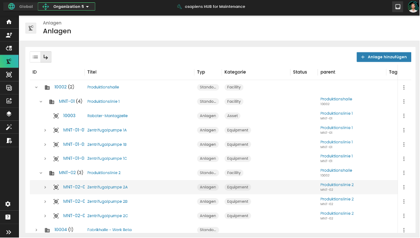Image resolution: width=420 pixels, height=238 pixels.
Task: Expand the sidebar with double chevron
Action: (x=9, y=232)
